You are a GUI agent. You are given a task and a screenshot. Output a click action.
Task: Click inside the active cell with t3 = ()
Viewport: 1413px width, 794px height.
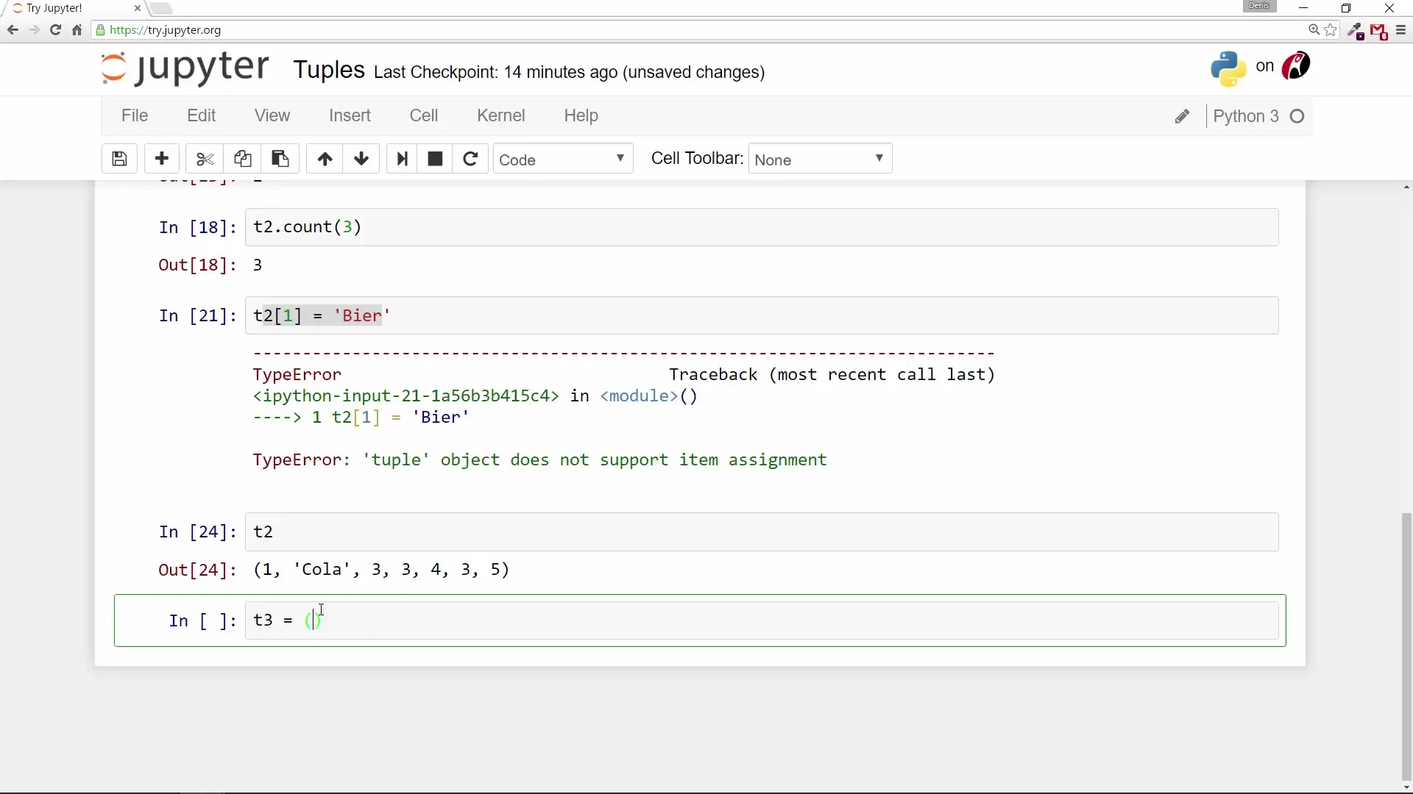pyautogui.click(x=762, y=620)
